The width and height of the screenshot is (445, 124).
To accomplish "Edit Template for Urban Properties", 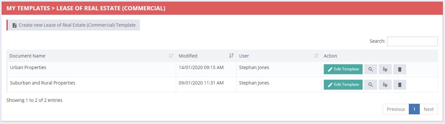I will coord(343,69).
